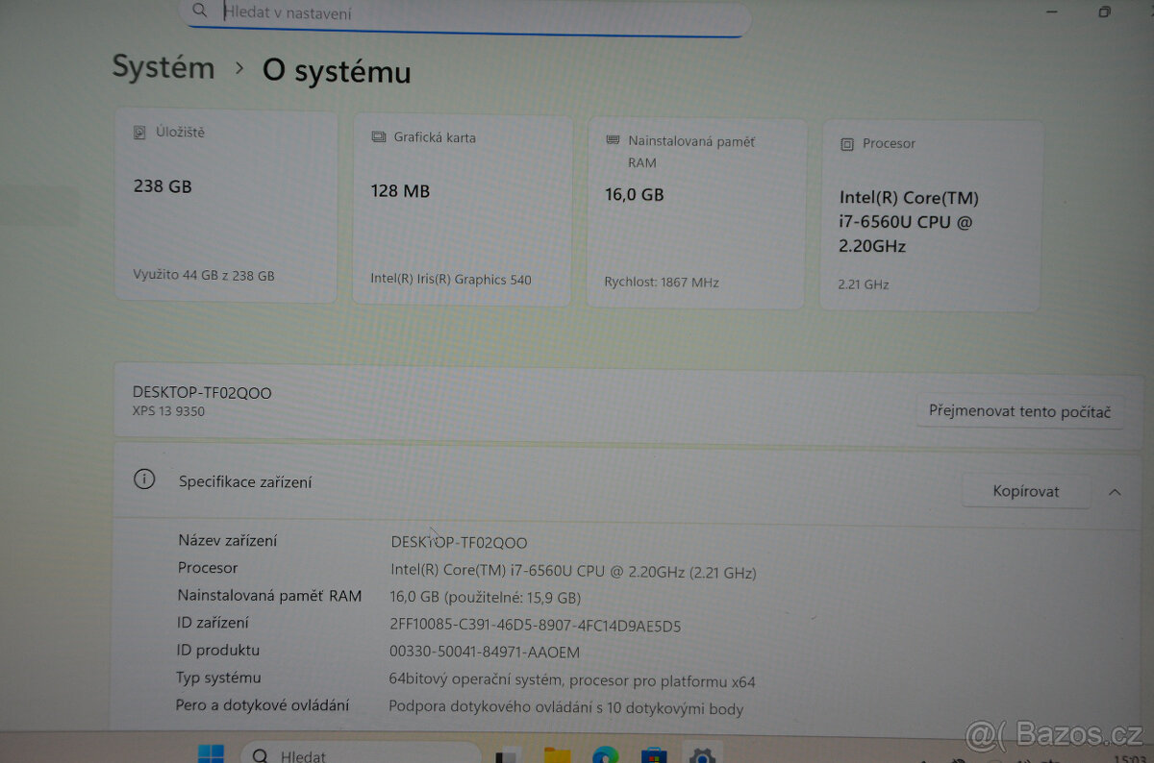The height and width of the screenshot is (763, 1154).
Task: Navigate back via the Systém breadcrumb
Action: [163, 67]
